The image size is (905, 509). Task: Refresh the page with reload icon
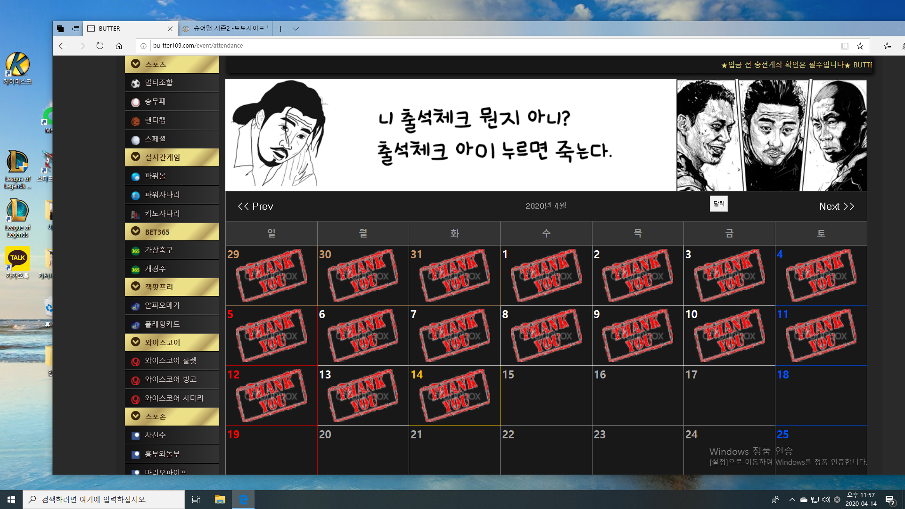tap(99, 46)
